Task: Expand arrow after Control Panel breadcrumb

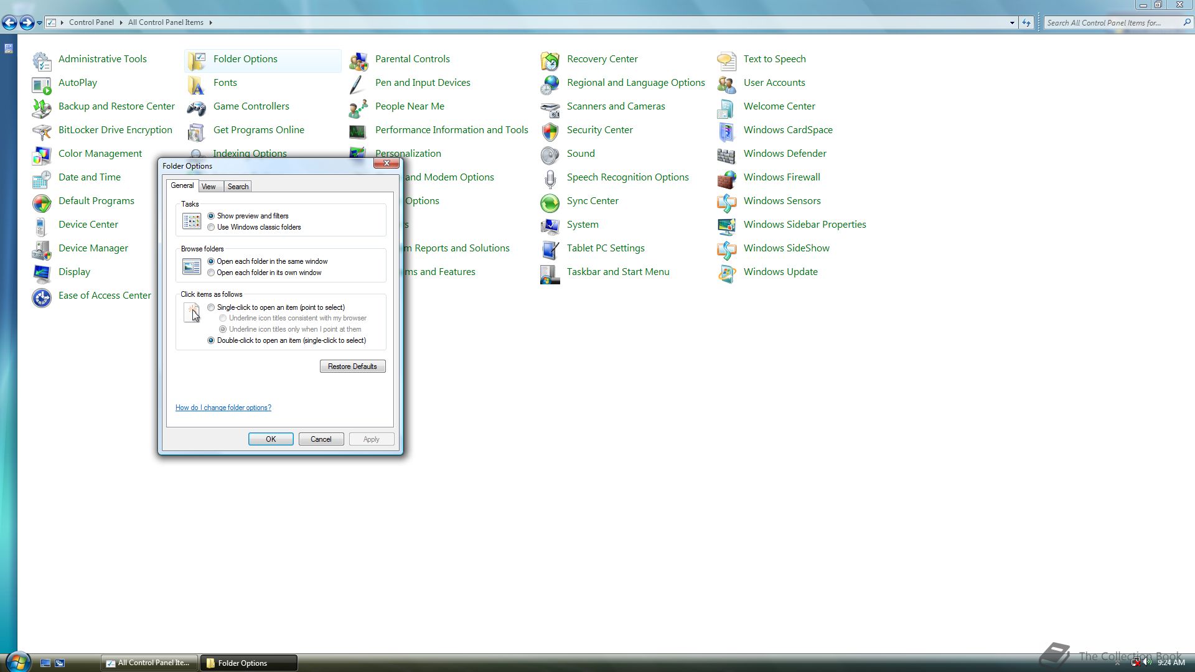Action: coord(121,22)
